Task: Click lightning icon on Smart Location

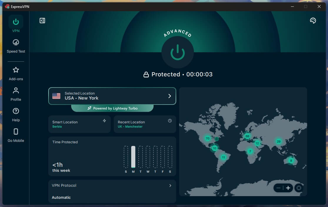Action: [104, 120]
